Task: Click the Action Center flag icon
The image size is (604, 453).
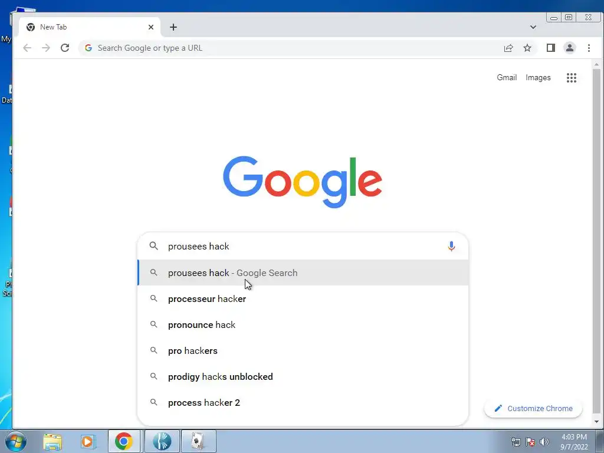Action: pyautogui.click(x=530, y=442)
